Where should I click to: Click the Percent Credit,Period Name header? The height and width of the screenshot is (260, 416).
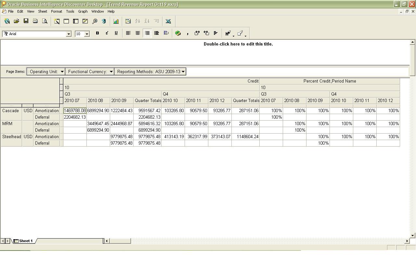coord(330,81)
